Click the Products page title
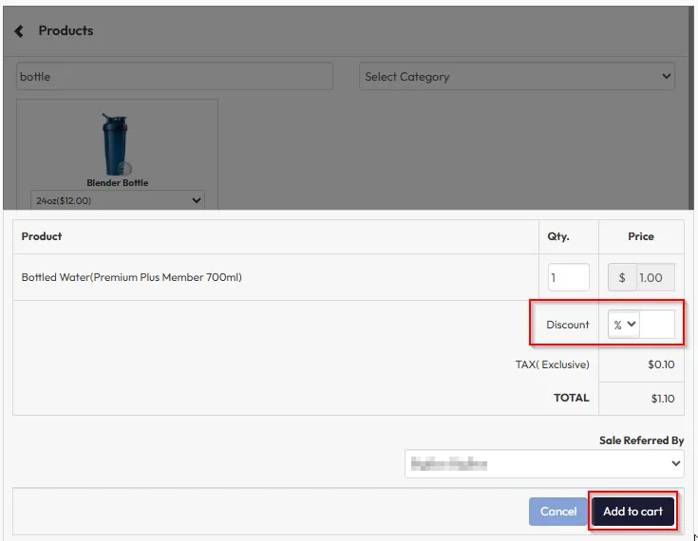 pyautogui.click(x=66, y=30)
